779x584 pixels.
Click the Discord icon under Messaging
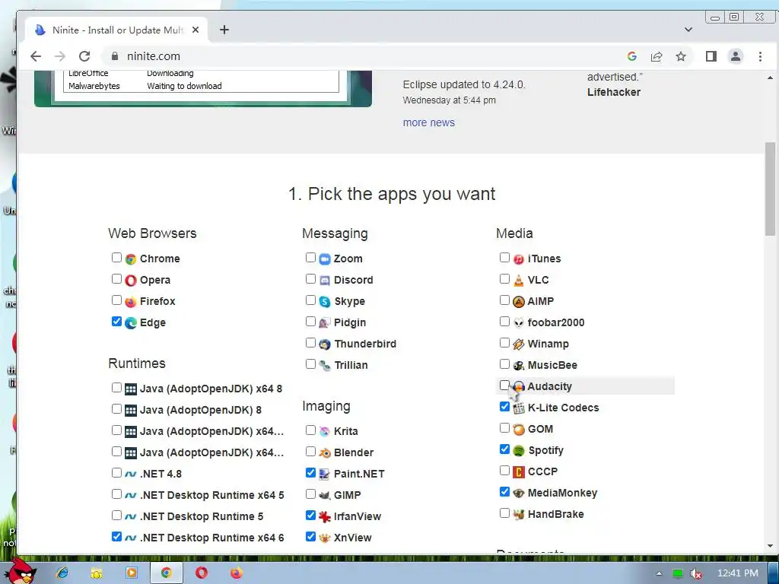point(324,280)
